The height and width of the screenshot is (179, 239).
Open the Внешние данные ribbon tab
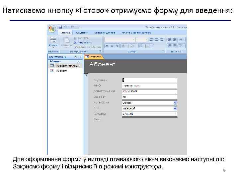point(105,32)
